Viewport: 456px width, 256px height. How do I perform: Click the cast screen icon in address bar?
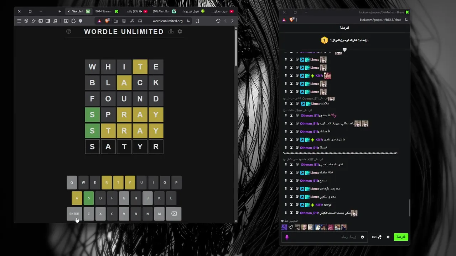(x=140, y=21)
